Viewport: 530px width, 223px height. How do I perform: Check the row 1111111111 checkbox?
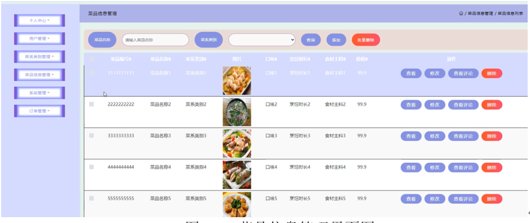[x=92, y=72]
